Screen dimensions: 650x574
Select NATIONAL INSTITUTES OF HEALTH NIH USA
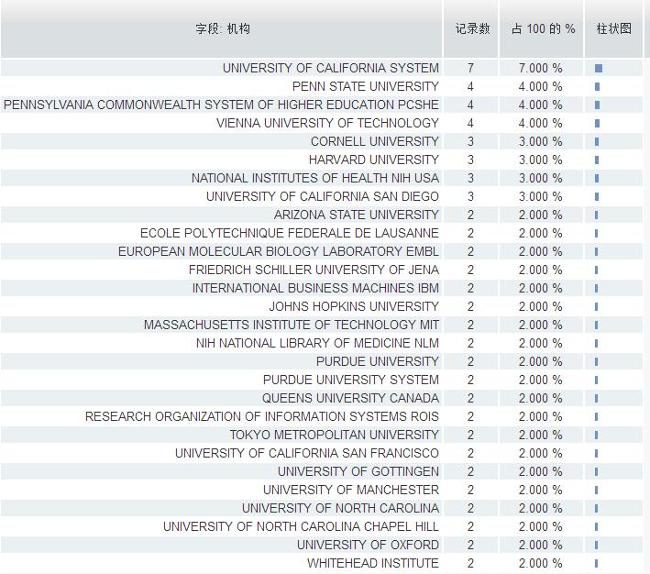pyautogui.click(x=314, y=178)
